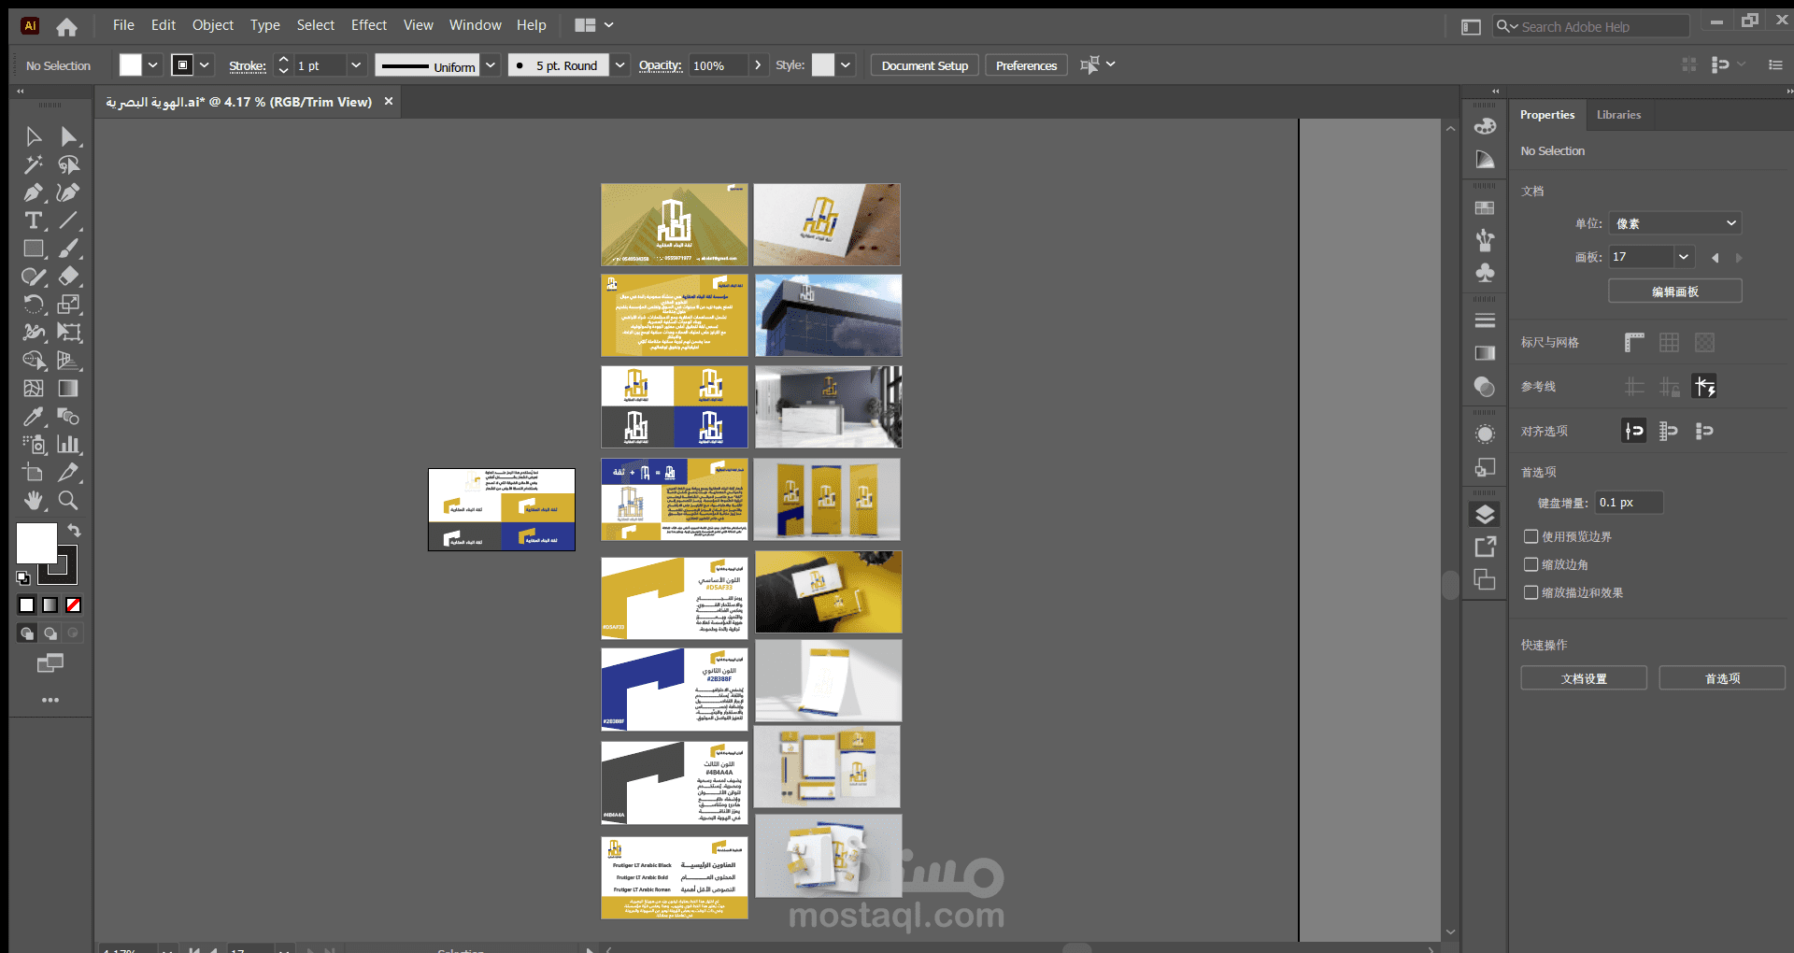Select the Type tool
This screenshot has height=953, width=1794.
[x=34, y=221]
